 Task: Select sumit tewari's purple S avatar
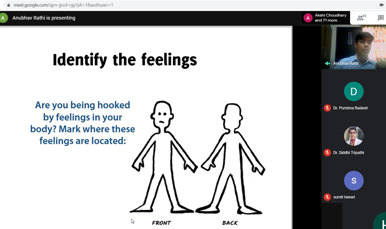tap(354, 181)
